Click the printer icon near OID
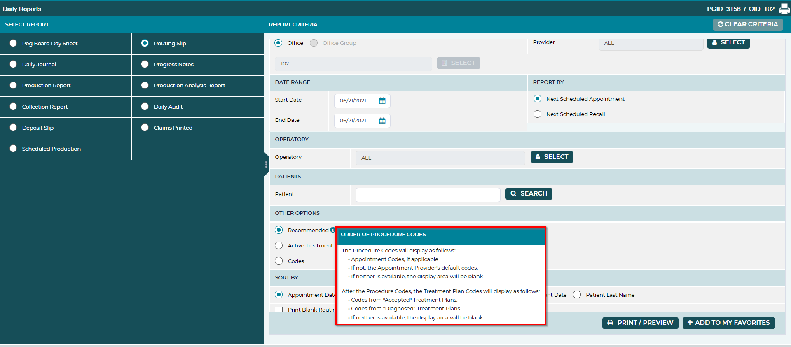791x347 pixels. click(x=784, y=9)
